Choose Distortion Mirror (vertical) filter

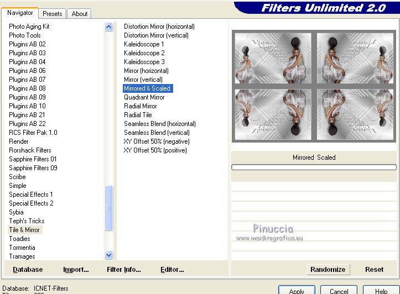(156, 35)
